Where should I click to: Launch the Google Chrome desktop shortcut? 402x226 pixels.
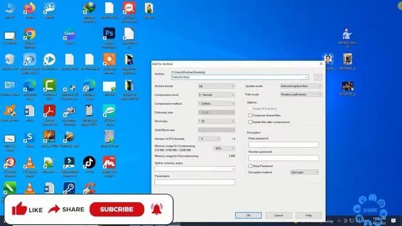click(x=30, y=38)
